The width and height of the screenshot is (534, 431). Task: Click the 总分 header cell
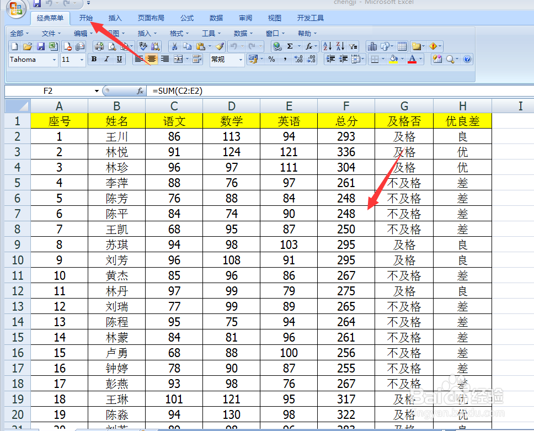click(346, 121)
